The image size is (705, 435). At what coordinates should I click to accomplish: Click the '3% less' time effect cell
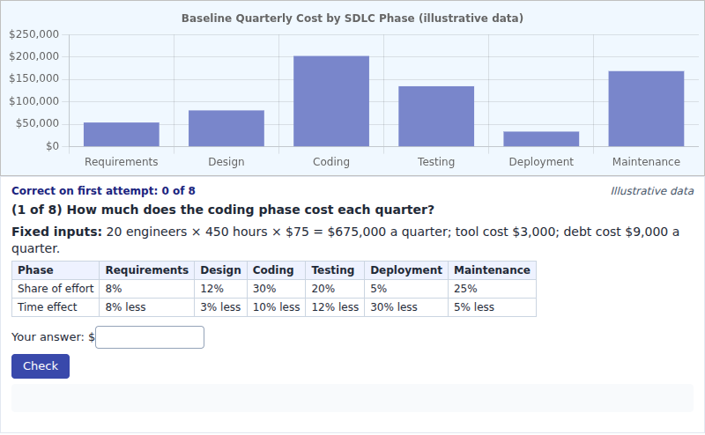coord(220,307)
